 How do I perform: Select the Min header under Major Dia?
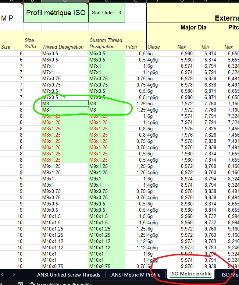tap(205, 47)
